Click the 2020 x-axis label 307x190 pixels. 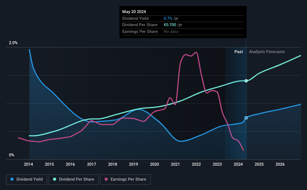pyautogui.click(x=154, y=164)
